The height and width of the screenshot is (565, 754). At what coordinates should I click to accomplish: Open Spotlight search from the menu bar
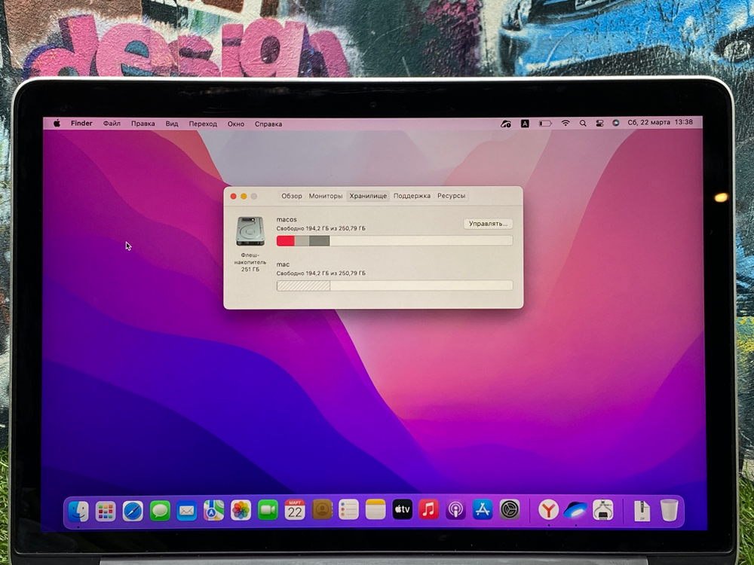coord(583,122)
